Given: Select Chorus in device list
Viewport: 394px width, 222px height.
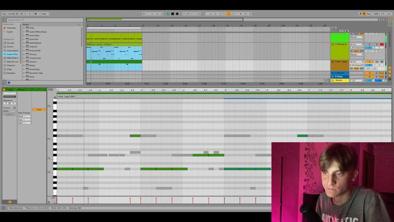Looking at the screenshot, I should pyautogui.click(x=33, y=54).
